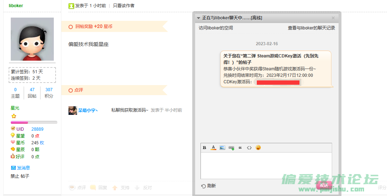Toggle bold formatting in chat editor
Screen dimensions: 387x196
click(204, 148)
